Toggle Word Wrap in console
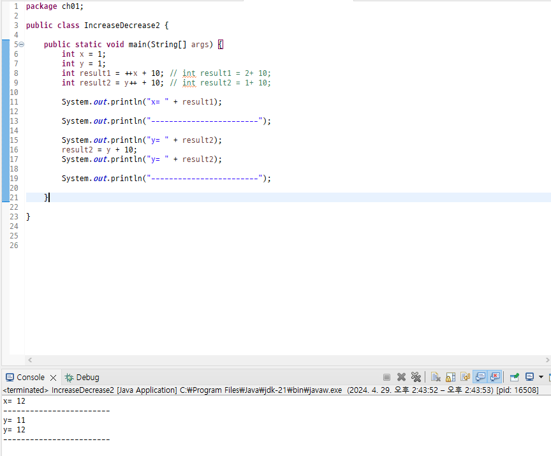The image size is (551, 456). (466, 378)
